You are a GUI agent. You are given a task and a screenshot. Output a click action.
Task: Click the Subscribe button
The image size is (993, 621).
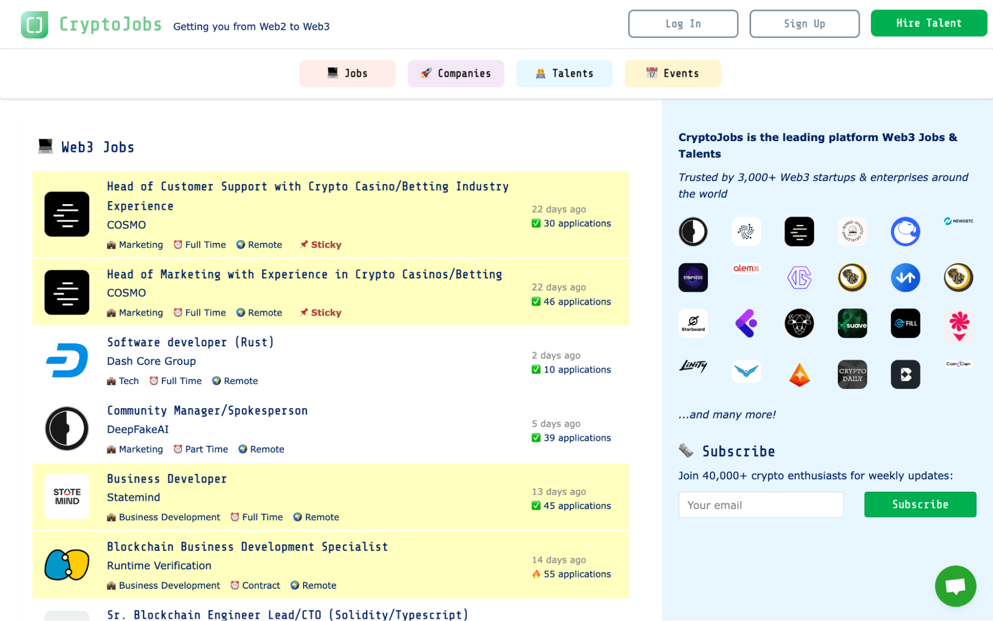920,504
